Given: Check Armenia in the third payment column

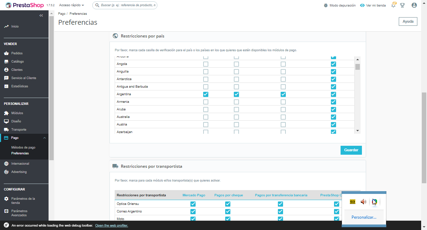Looking at the screenshot, I should (x=283, y=102).
